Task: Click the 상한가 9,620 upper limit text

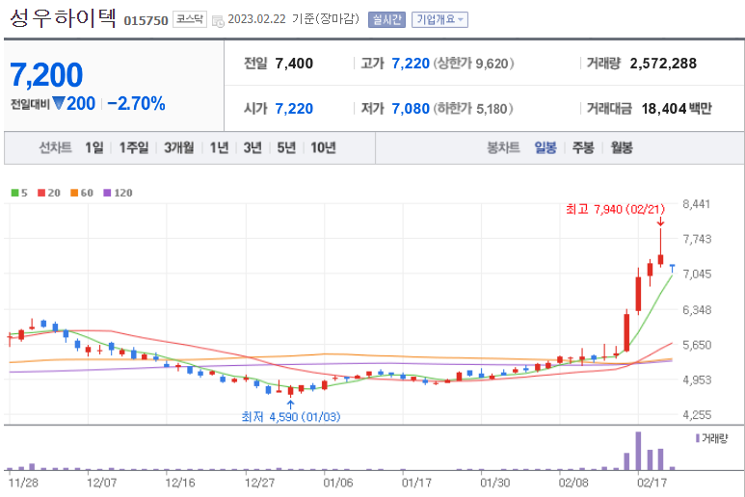Action: coord(473,64)
